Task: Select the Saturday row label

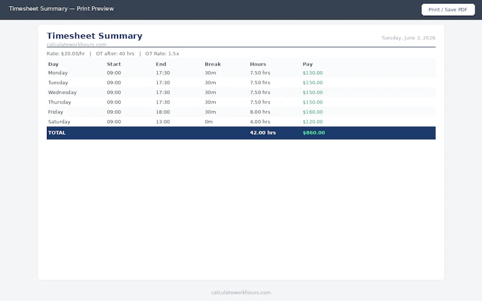Action: pyautogui.click(x=59, y=122)
